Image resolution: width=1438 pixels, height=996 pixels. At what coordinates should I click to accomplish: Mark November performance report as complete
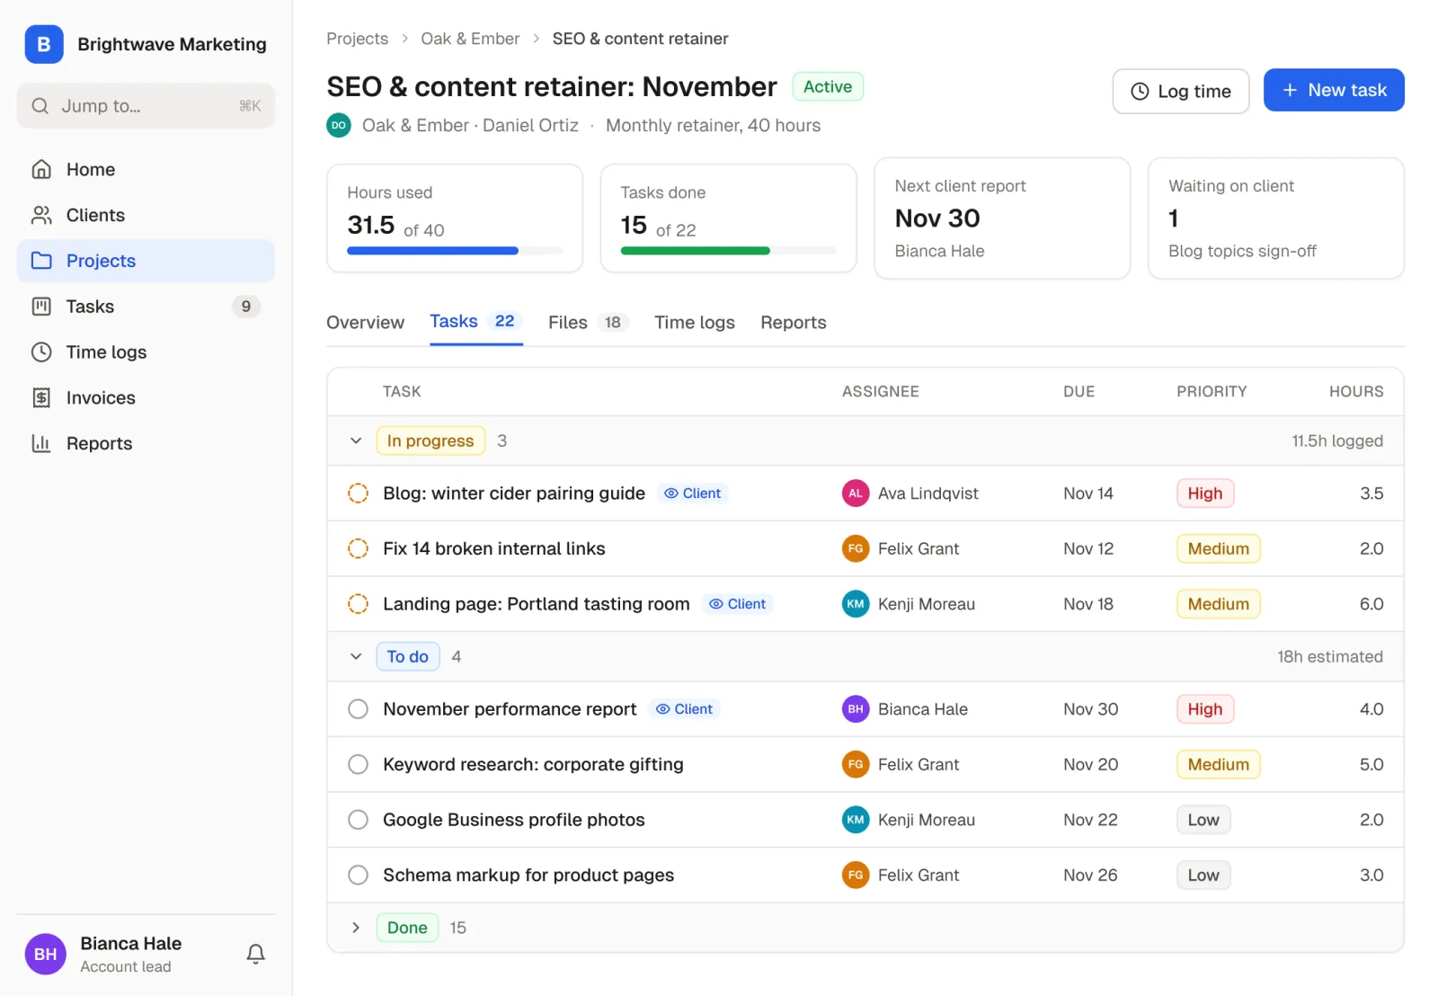click(358, 709)
